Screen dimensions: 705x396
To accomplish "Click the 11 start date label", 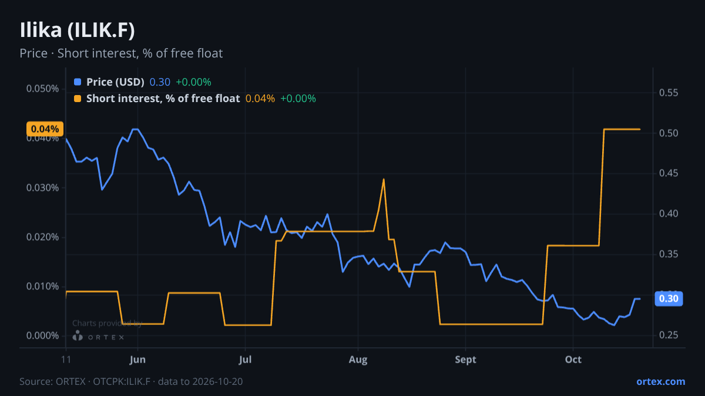I will click(66, 360).
